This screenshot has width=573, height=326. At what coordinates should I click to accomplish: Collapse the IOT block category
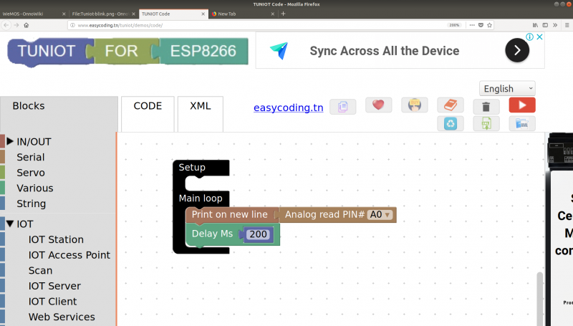(10, 224)
